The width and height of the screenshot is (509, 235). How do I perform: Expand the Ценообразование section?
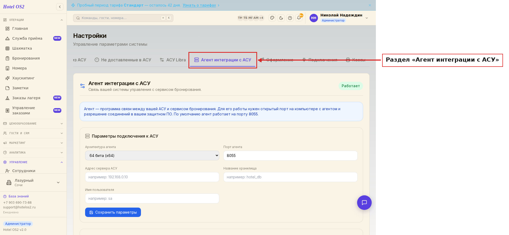coord(33,124)
